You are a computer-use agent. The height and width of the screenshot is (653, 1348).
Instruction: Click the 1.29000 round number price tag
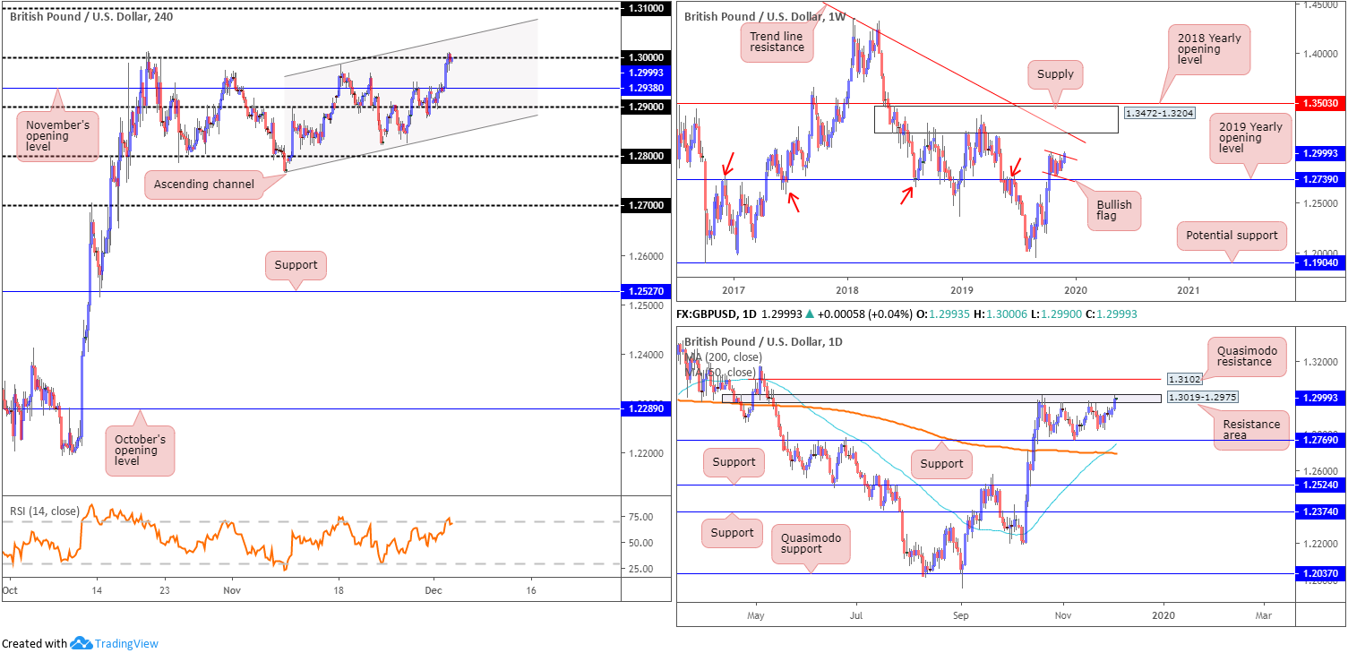(x=645, y=107)
